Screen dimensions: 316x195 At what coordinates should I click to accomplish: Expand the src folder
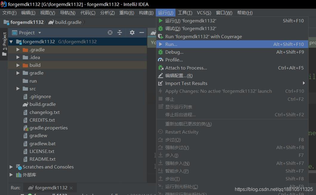[18, 89]
